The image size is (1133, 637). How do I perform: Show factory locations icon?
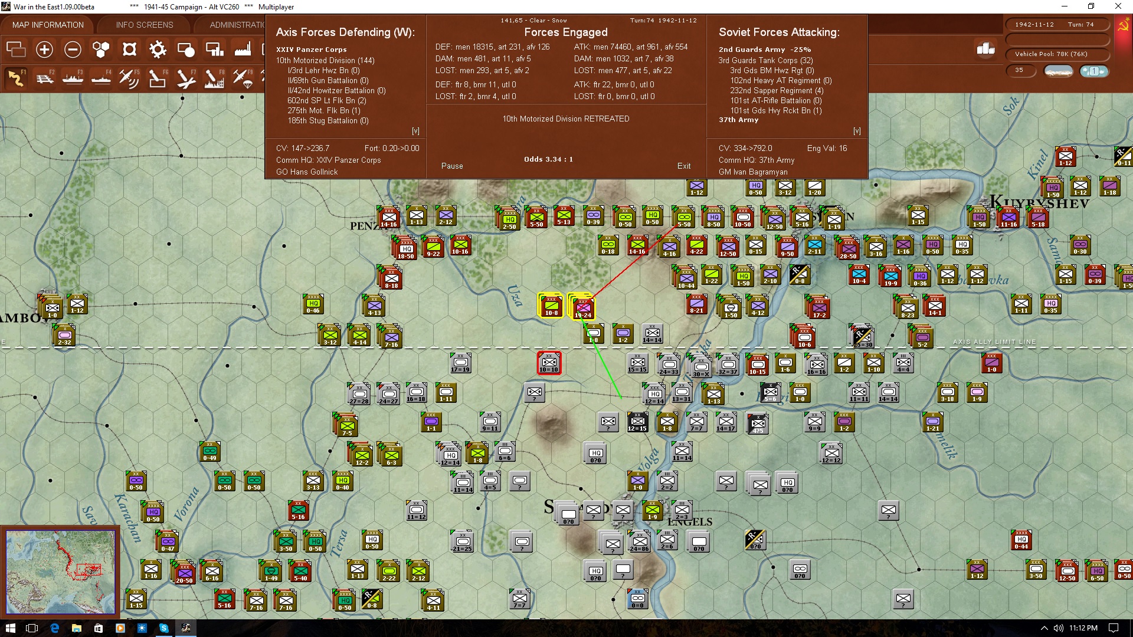243,50
